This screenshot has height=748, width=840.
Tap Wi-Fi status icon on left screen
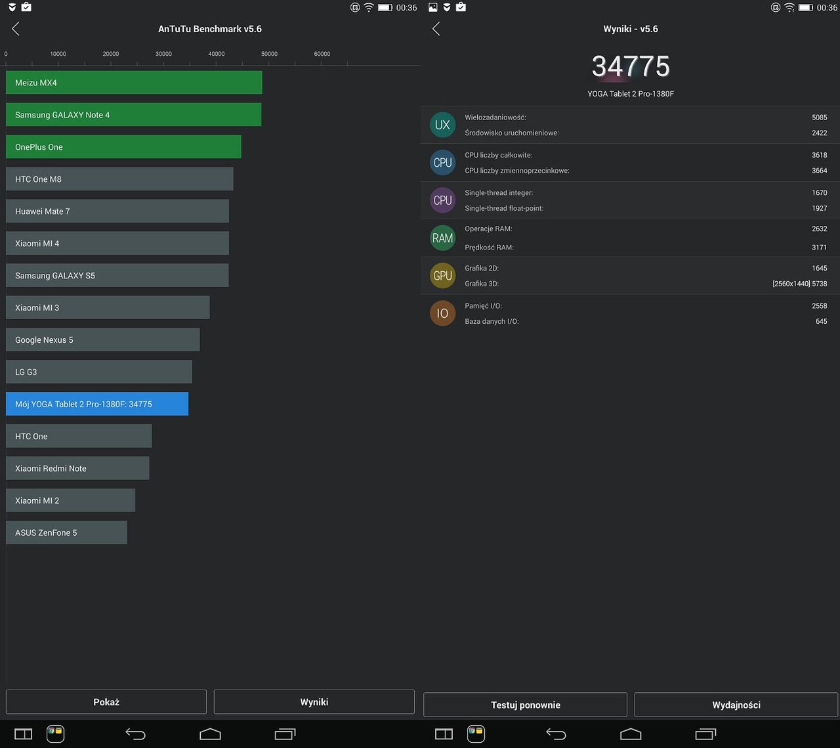click(369, 7)
